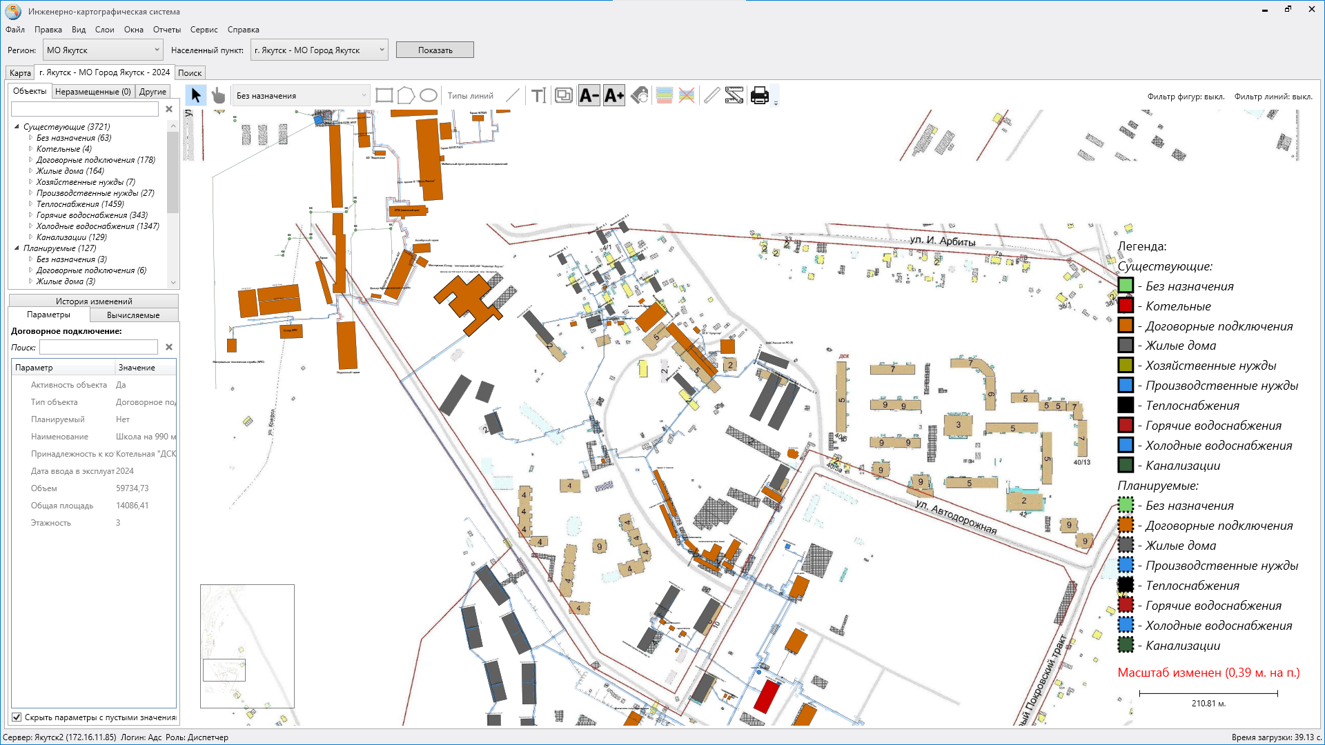Decrease font size with A- button

[589, 95]
